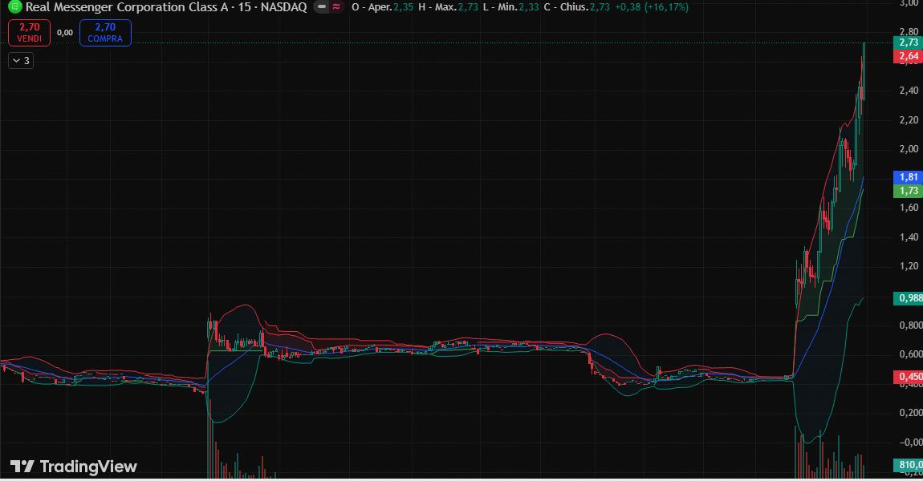
Task: Click the pink wavy data-status icon
Action: coord(336,7)
